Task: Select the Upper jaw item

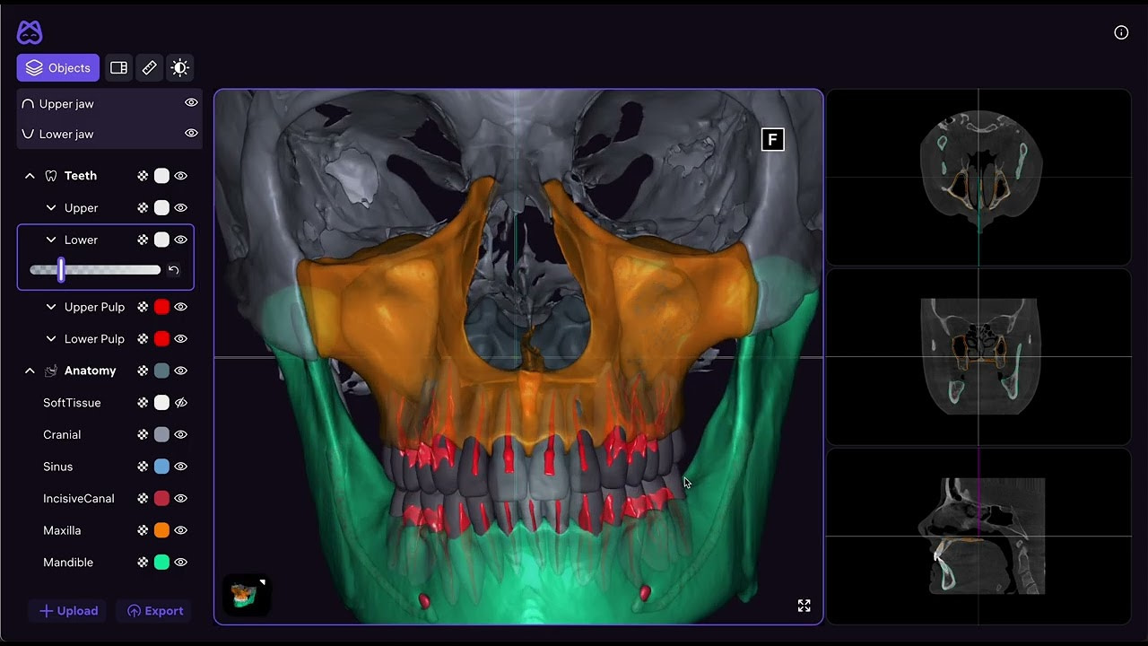Action: [x=66, y=103]
